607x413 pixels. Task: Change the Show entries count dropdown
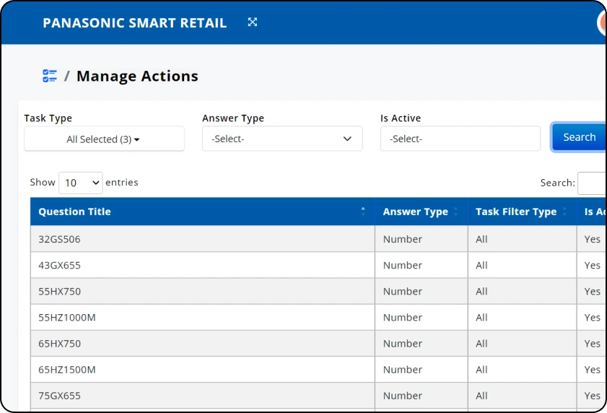[81, 183]
